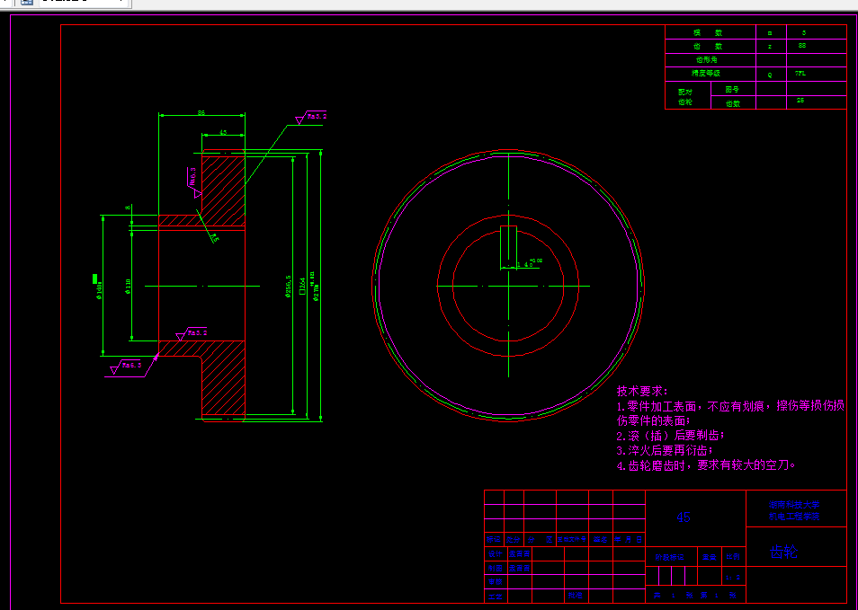This screenshot has width=858, height=610.
Task: Select the 技术要求 heading text
Action: pos(642,391)
